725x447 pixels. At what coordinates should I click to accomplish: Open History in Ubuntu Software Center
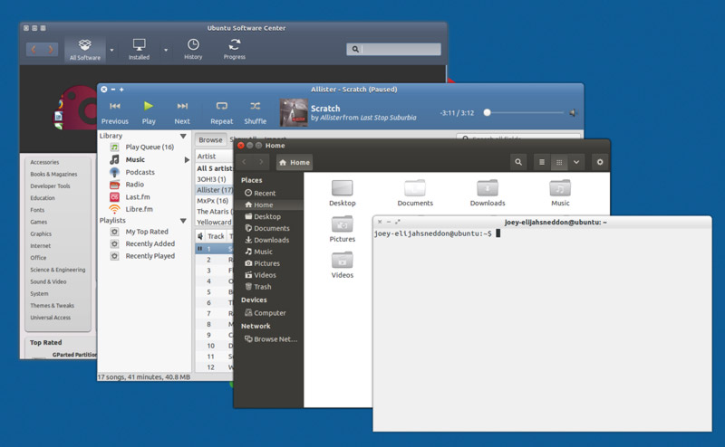pyautogui.click(x=193, y=50)
